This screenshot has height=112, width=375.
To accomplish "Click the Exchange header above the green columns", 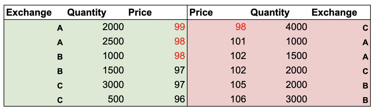I will click(x=29, y=13).
